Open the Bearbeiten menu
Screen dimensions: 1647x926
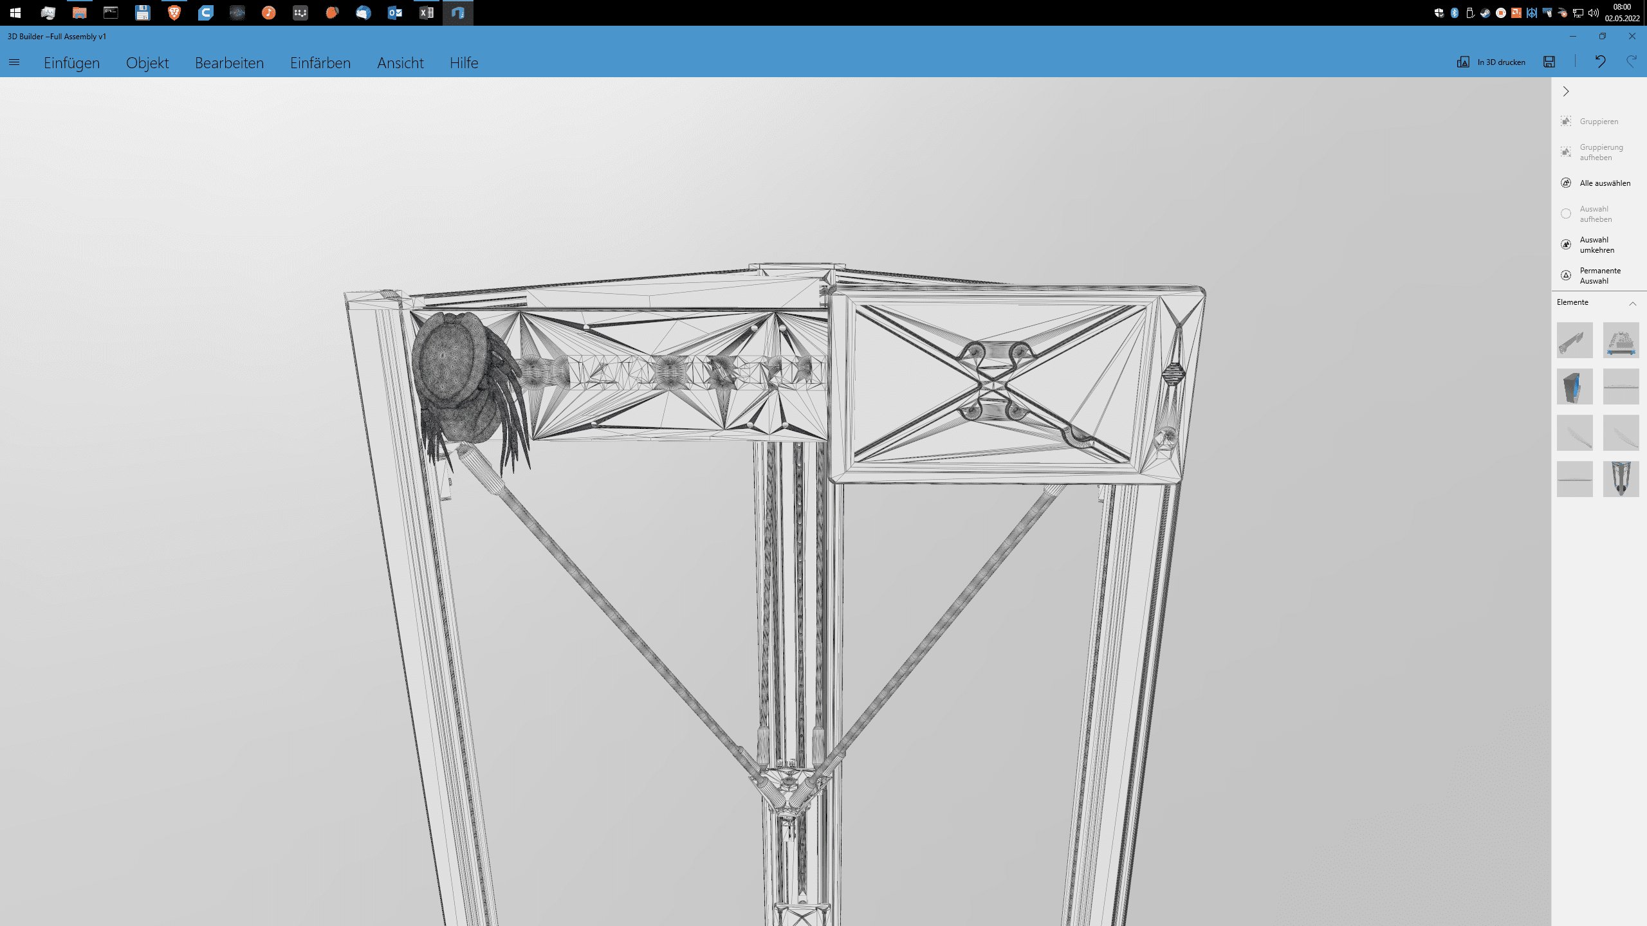(229, 63)
